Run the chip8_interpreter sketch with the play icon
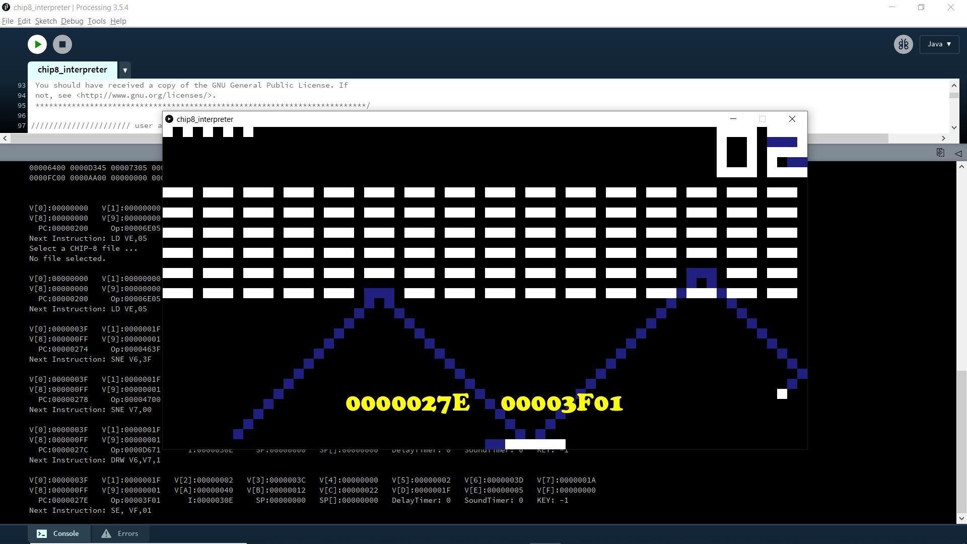The height and width of the screenshot is (544, 967). point(37,44)
